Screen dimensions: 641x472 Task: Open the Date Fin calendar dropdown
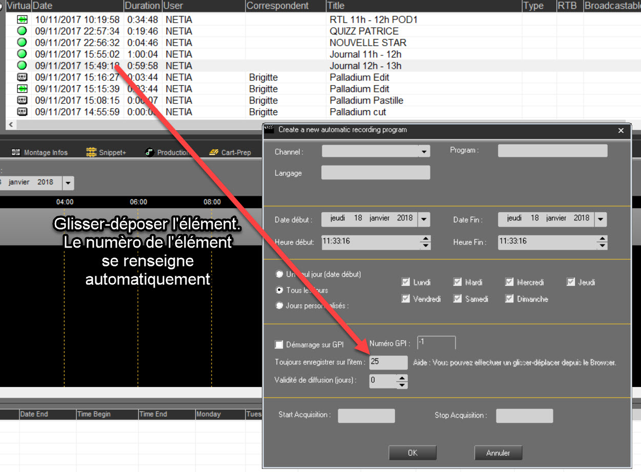[x=601, y=219]
